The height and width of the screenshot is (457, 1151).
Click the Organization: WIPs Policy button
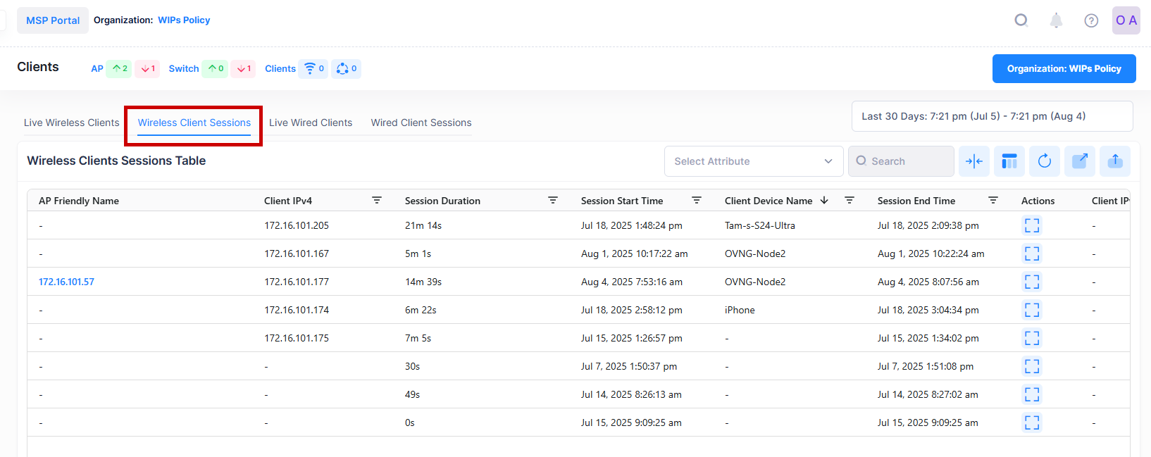(x=1064, y=68)
